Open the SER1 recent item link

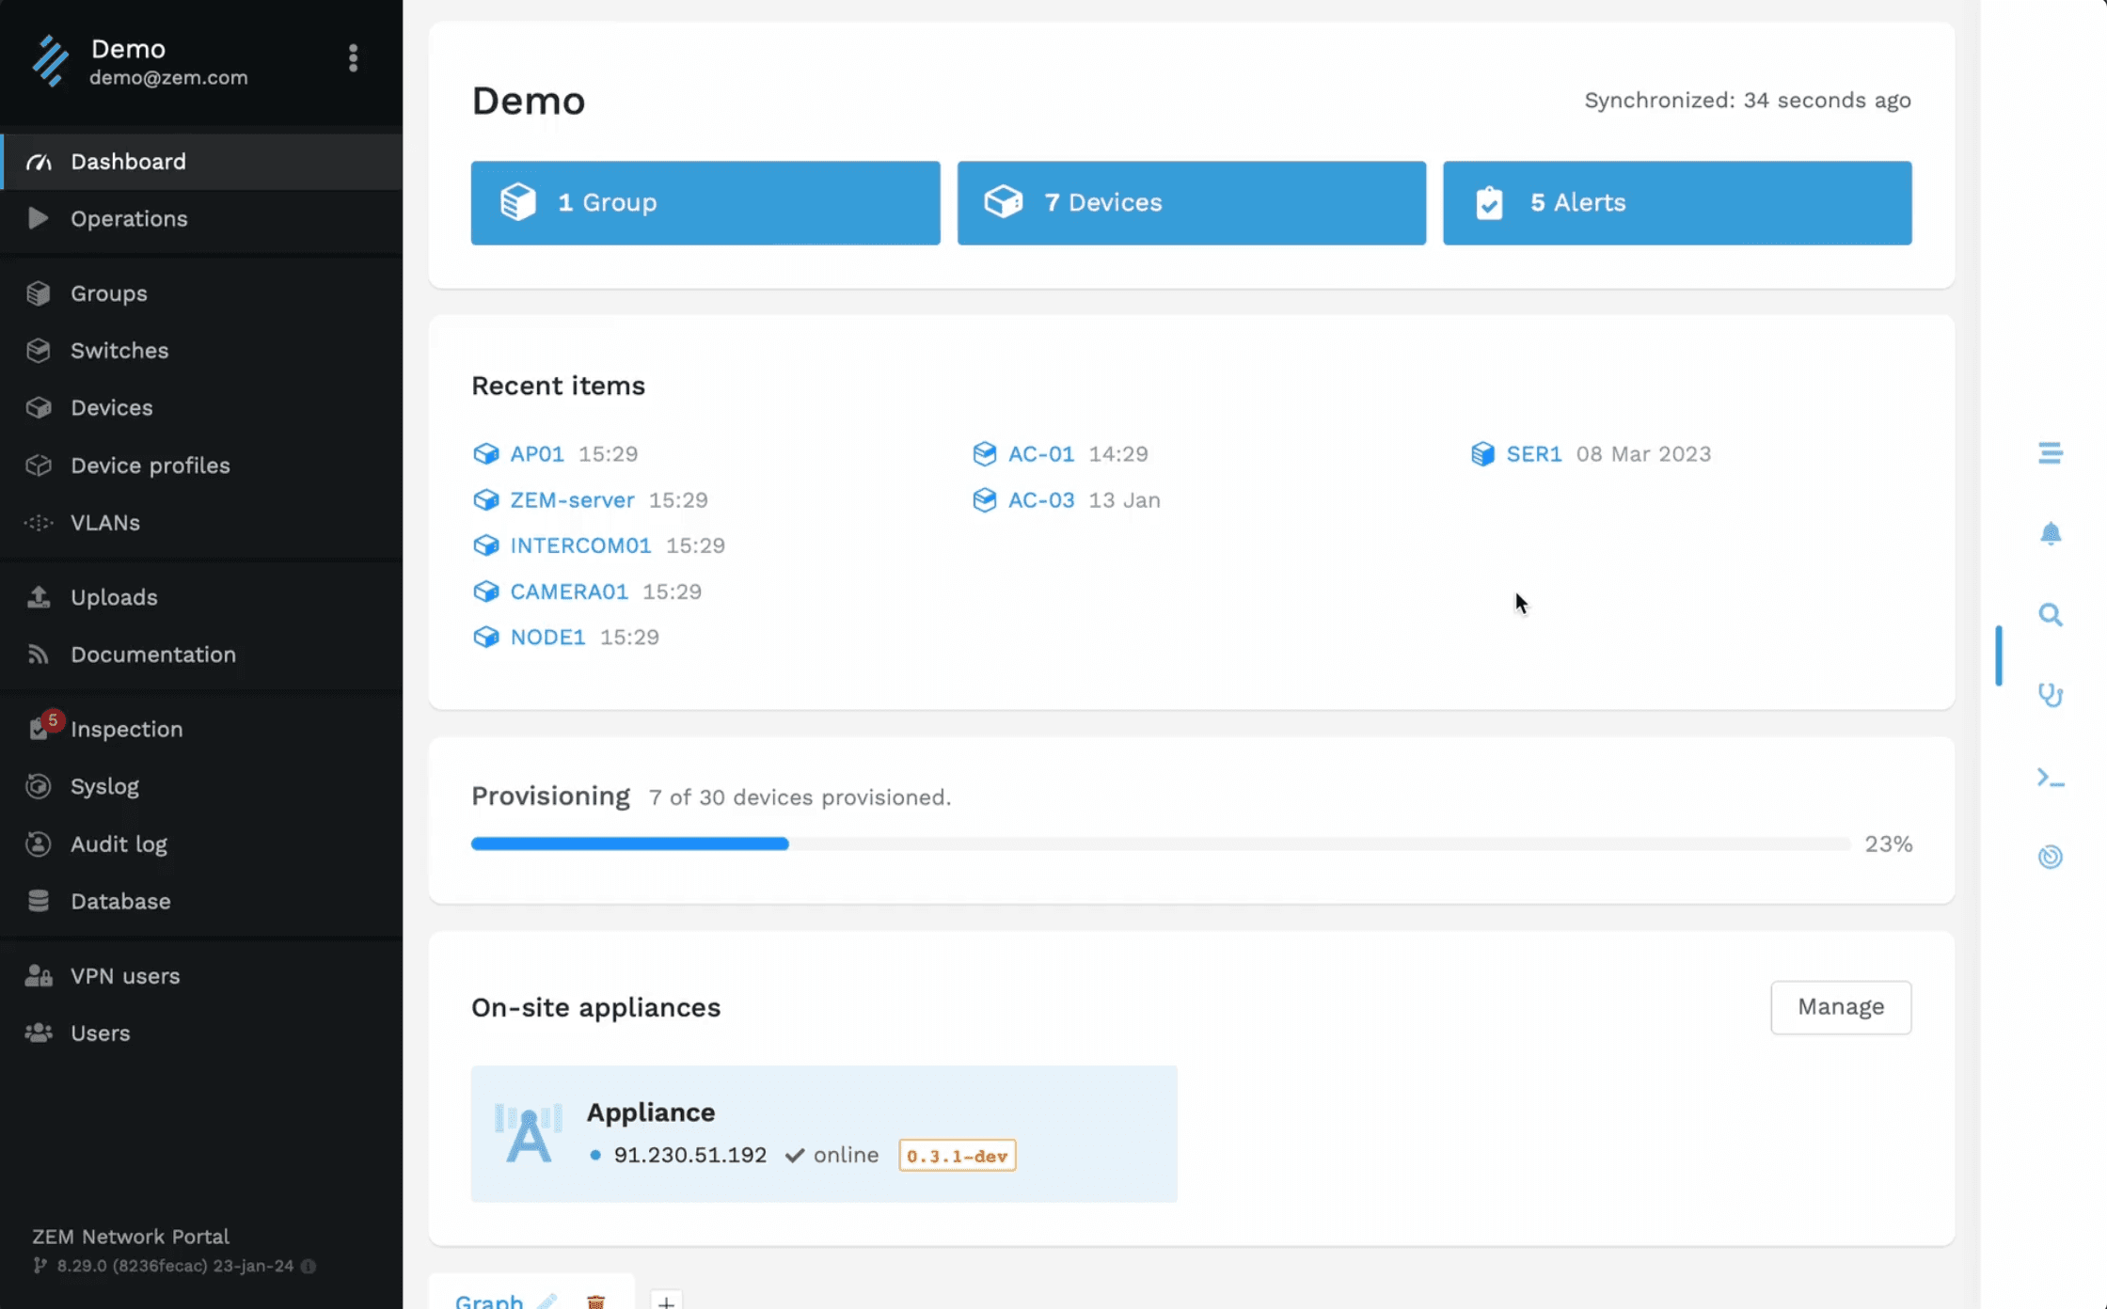click(1533, 454)
